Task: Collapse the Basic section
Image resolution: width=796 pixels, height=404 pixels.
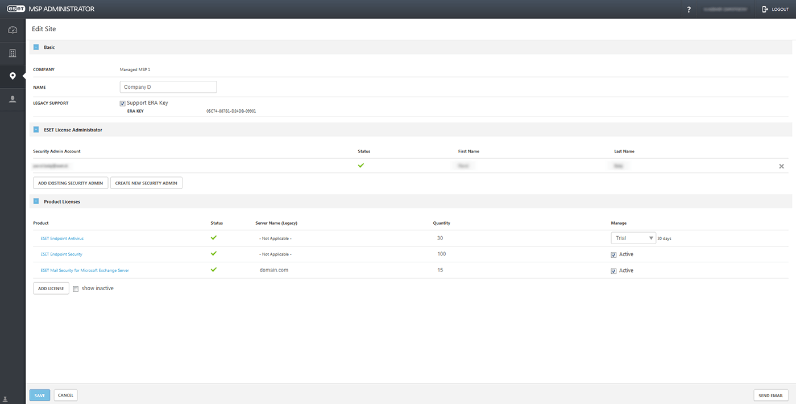Action: pyautogui.click(x=36, y=47)
